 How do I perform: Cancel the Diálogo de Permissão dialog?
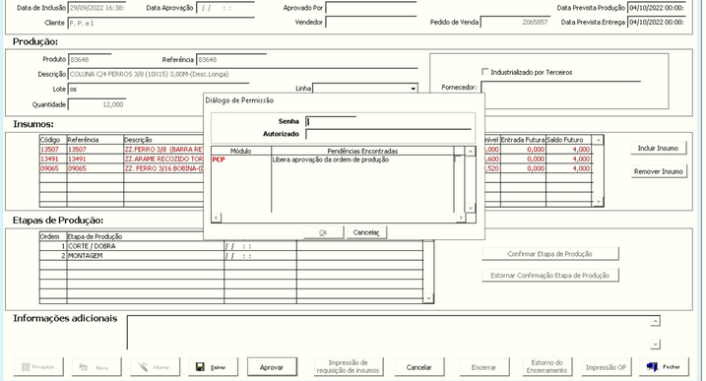point(366,232)
